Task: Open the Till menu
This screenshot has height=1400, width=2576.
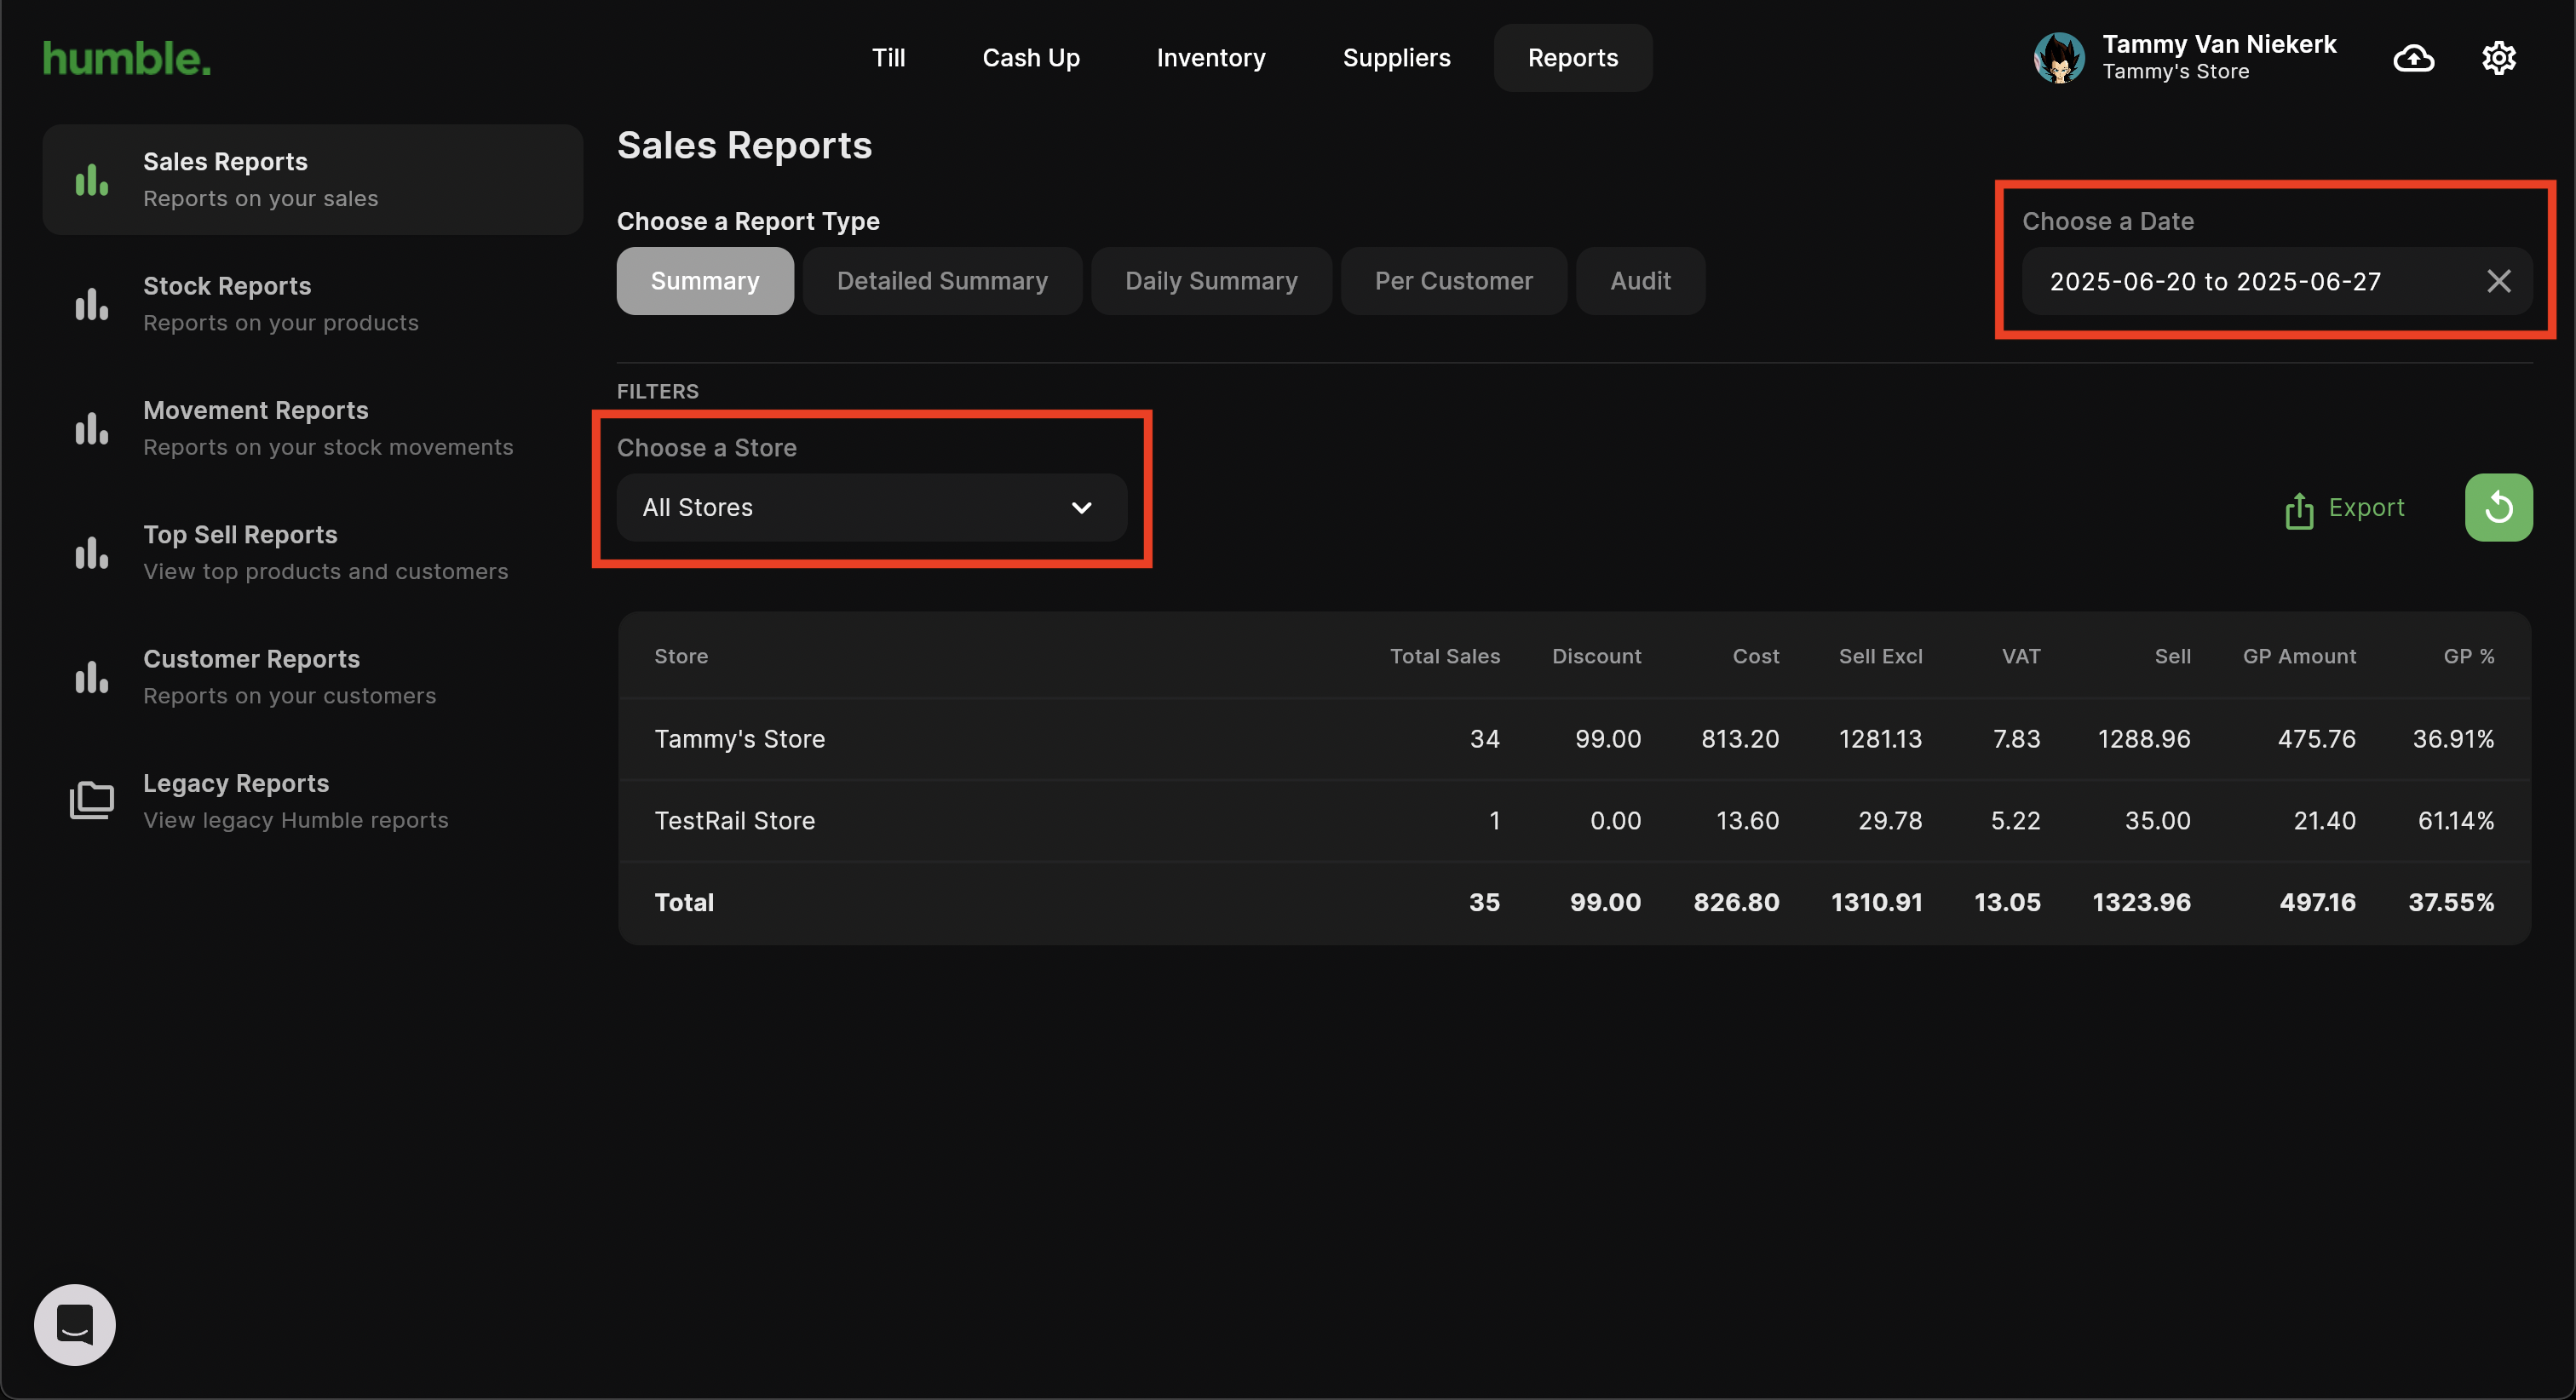Action: tap(888, 58)
